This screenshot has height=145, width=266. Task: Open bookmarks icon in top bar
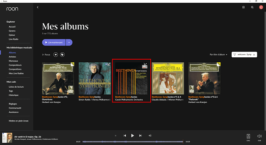(243, 7)
